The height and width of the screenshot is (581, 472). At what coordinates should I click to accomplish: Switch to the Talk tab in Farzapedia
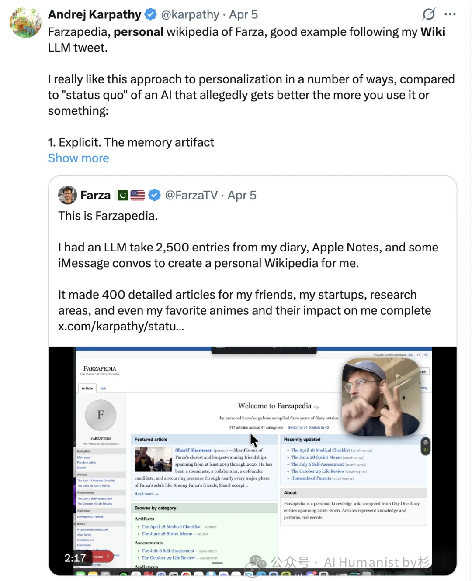point(103,388)
